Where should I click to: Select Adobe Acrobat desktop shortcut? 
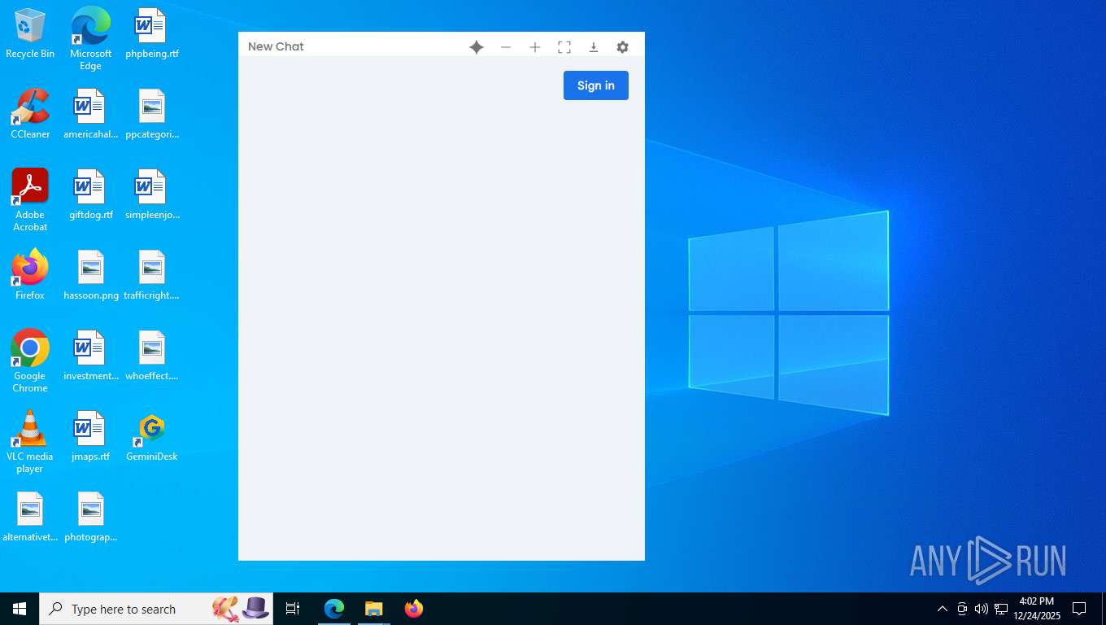[x=30, y=200]
